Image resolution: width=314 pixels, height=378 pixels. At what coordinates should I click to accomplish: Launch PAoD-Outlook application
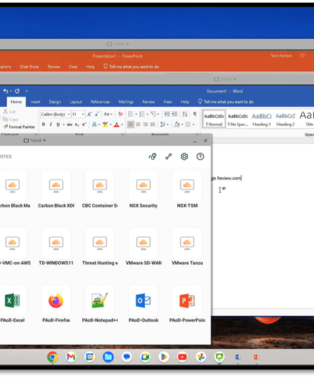coord(143,301)
